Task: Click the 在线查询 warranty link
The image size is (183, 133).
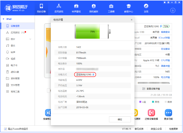Action: (165, 49)
